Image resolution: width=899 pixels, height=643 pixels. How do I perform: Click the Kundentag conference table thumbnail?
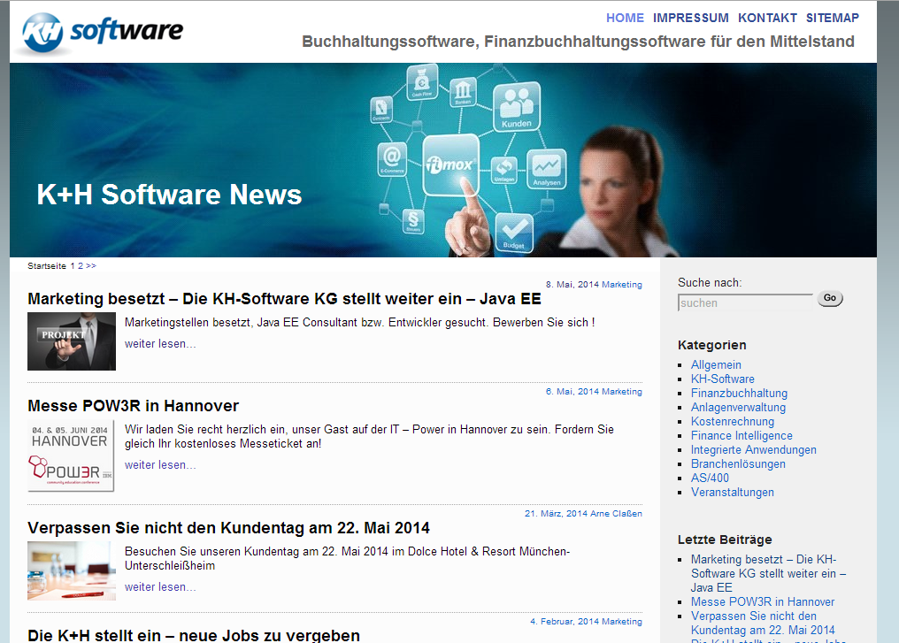click(72, 570)
